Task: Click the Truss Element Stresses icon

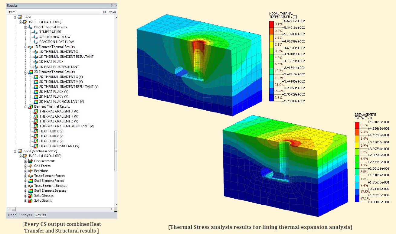Action: coord(31,186)
